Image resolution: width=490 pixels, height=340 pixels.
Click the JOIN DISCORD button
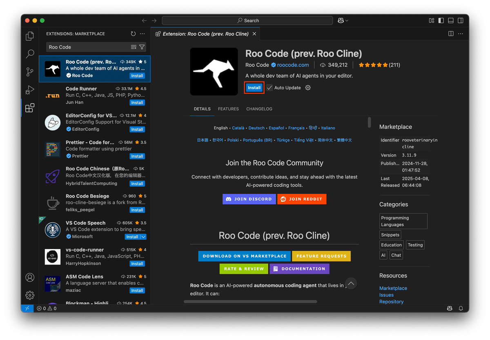[x=249, y=199]
